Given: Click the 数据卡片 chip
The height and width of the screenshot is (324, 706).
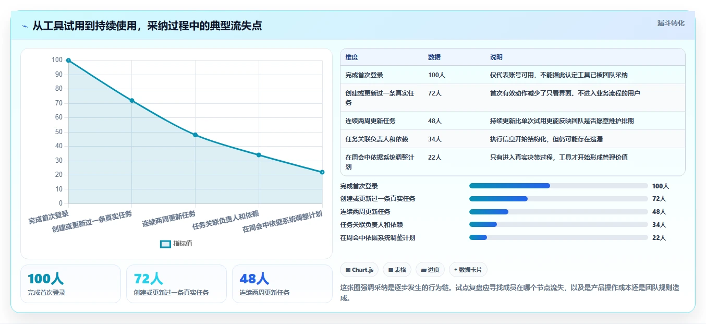Looking at the screenshot, I should click(x=468, y=270).
